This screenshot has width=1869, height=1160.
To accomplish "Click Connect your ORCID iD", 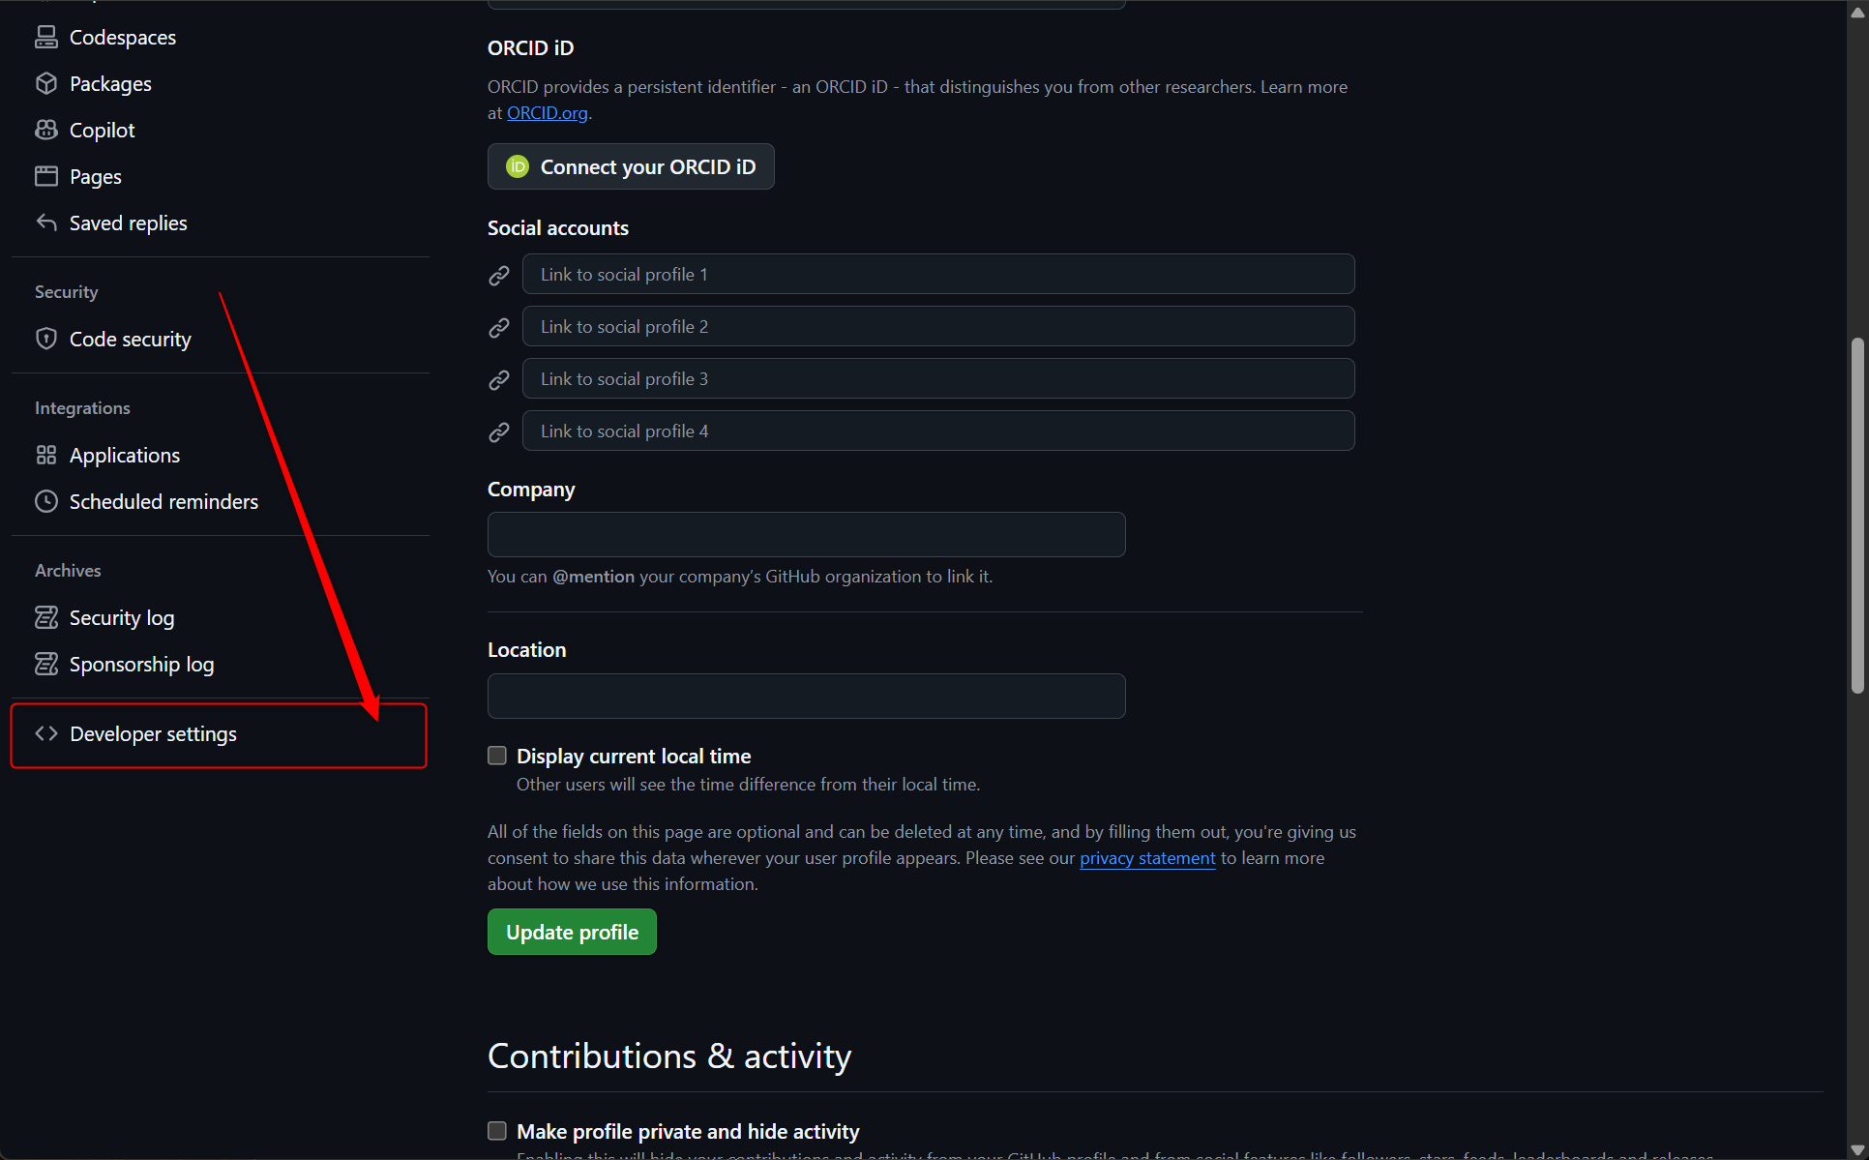I will tap(630, 165).
